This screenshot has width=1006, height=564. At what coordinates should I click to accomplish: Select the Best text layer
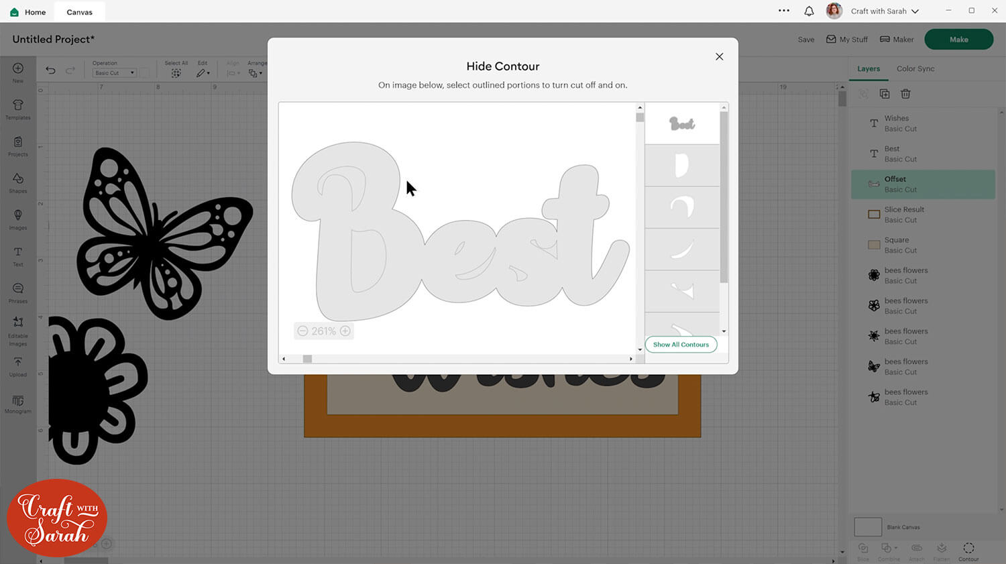(x=923, y=154)
